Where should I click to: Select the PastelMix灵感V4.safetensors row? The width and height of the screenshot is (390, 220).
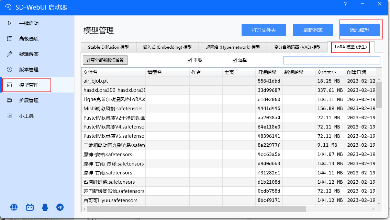pos(229,127)
